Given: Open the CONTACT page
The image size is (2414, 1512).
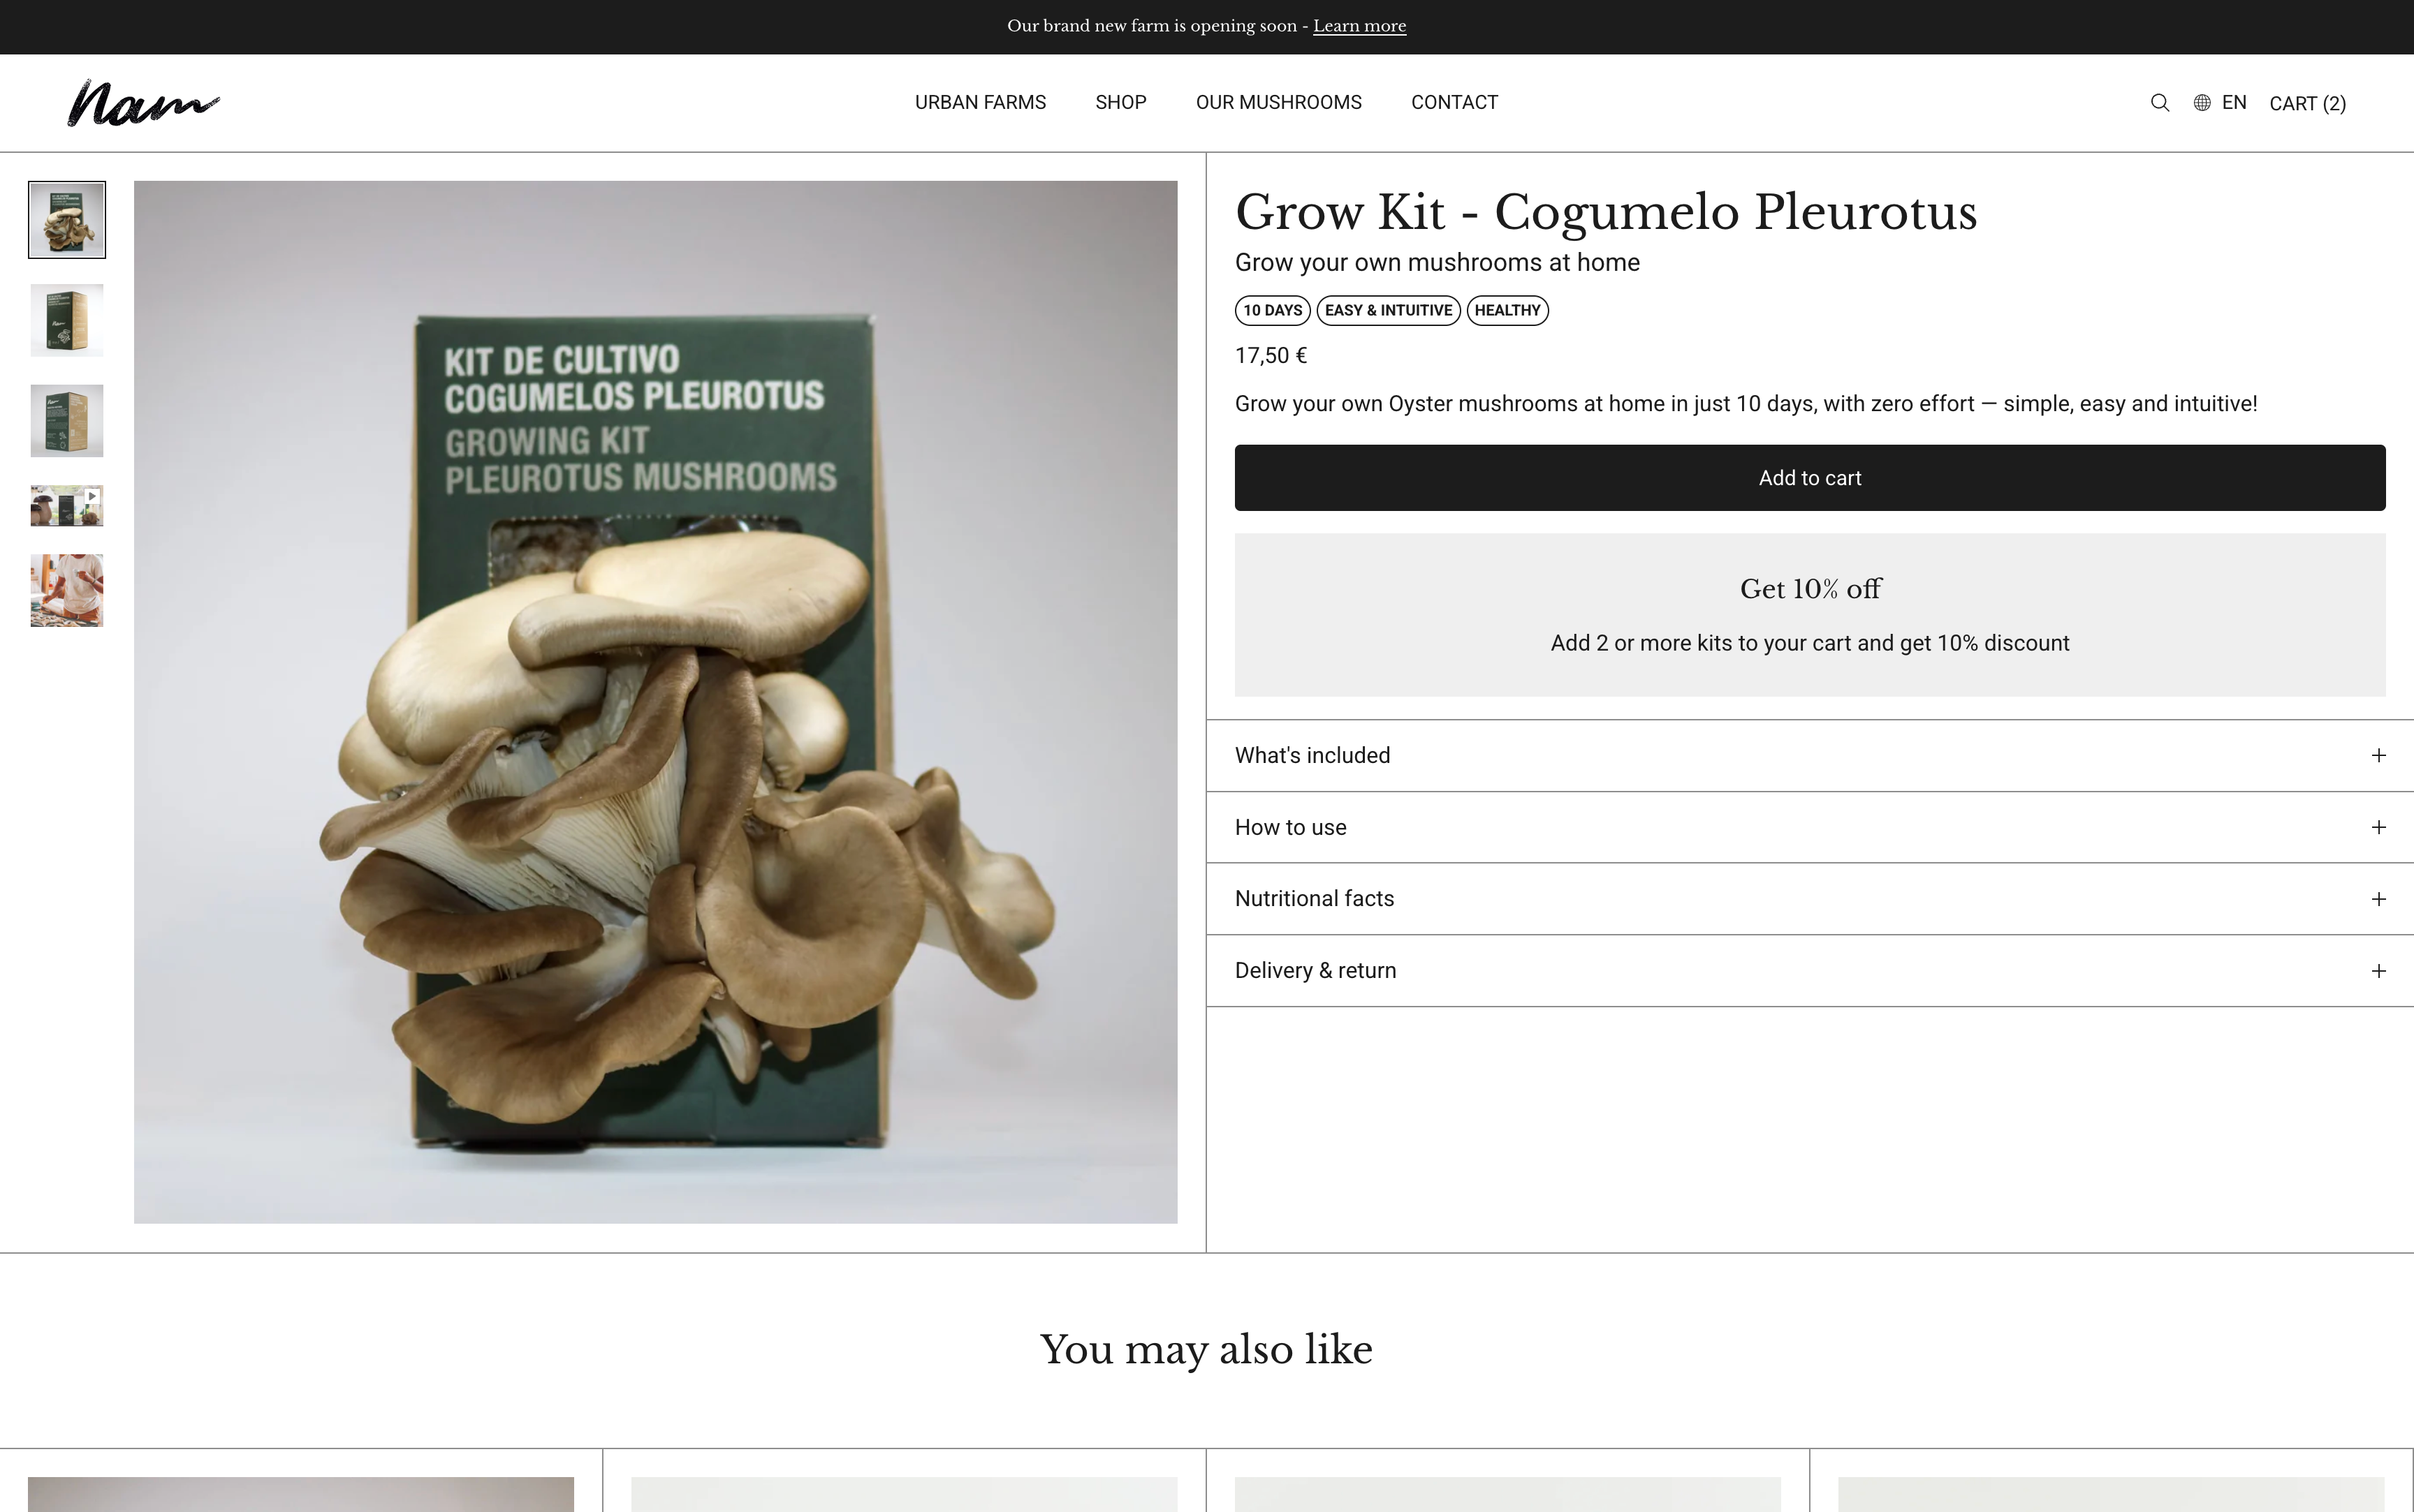Looking at the screenshot, I should [1454, 103].
